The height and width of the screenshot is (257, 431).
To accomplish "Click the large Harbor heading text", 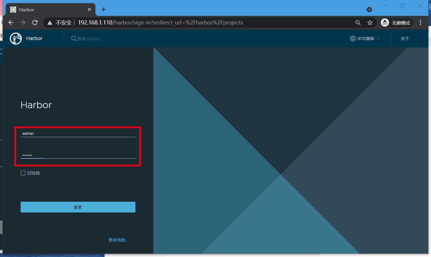I will click(36, 105).
